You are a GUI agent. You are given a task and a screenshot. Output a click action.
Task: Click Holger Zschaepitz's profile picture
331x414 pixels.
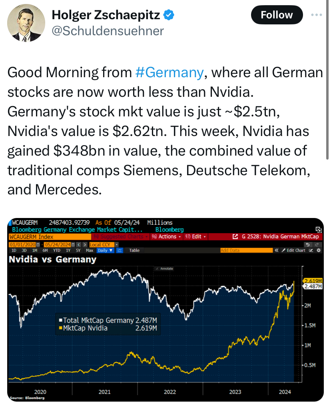click(x=25, y=24)
